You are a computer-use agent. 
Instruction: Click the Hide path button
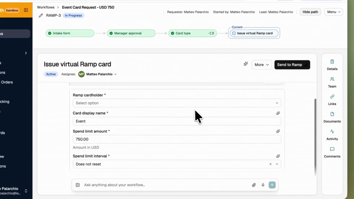[x=310, y=12]
